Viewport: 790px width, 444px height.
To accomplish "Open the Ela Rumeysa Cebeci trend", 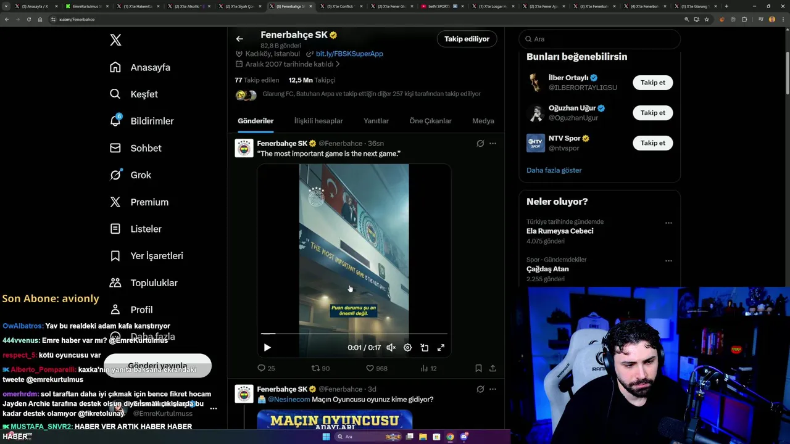I will pyautogui.click(x=560, y=231).
